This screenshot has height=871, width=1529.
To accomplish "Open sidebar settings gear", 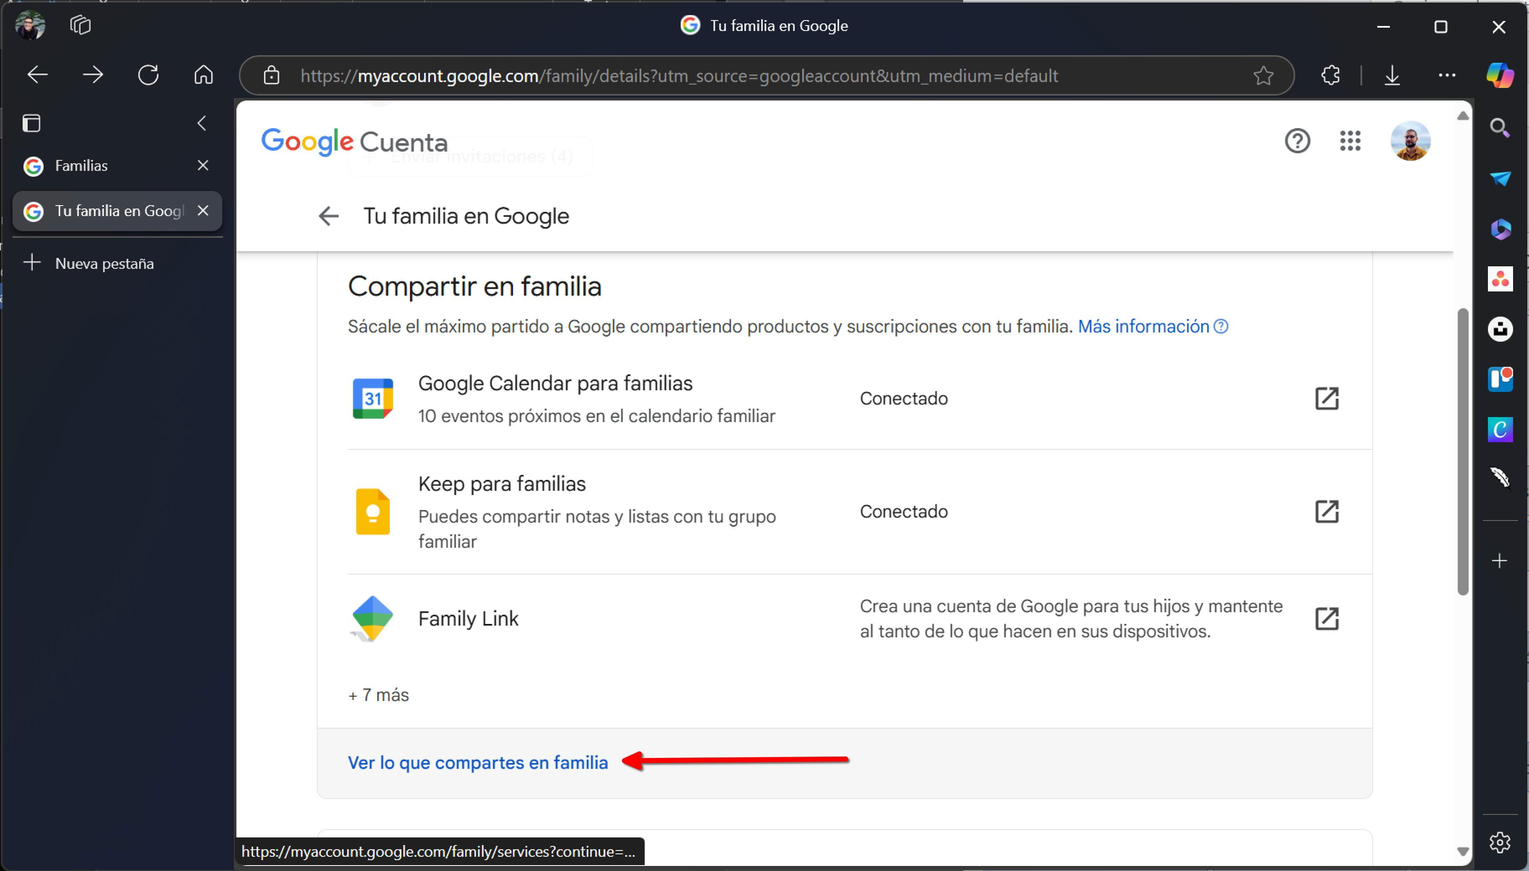I will (1500, 842).
